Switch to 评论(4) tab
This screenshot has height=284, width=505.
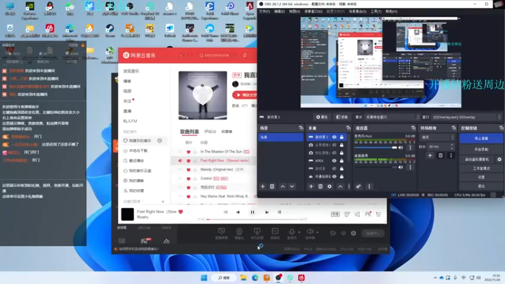coord(210,132)
